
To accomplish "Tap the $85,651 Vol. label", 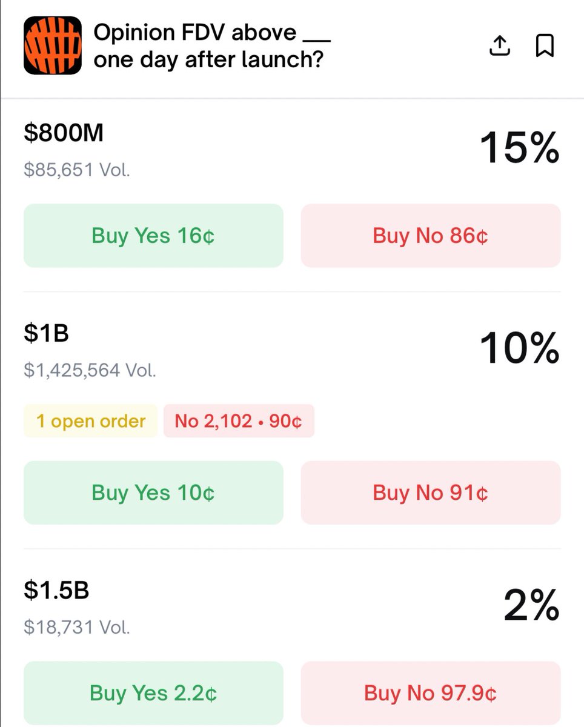I will pos(77,170).
